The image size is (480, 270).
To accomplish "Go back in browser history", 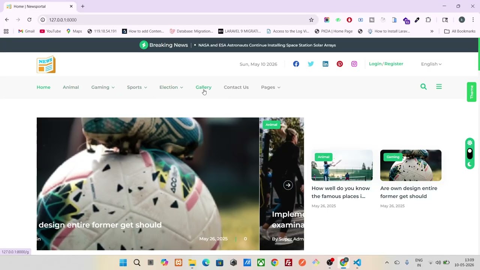I will click(x=7, y=20).
